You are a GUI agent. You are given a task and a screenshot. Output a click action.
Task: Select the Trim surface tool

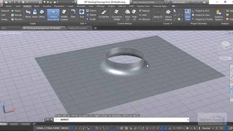[x=82, y=14]
